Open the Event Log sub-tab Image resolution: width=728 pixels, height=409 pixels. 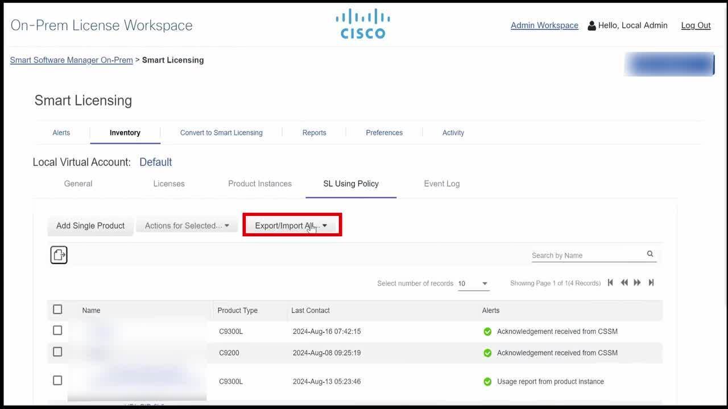pyautogui.click(x=442, y=183)
